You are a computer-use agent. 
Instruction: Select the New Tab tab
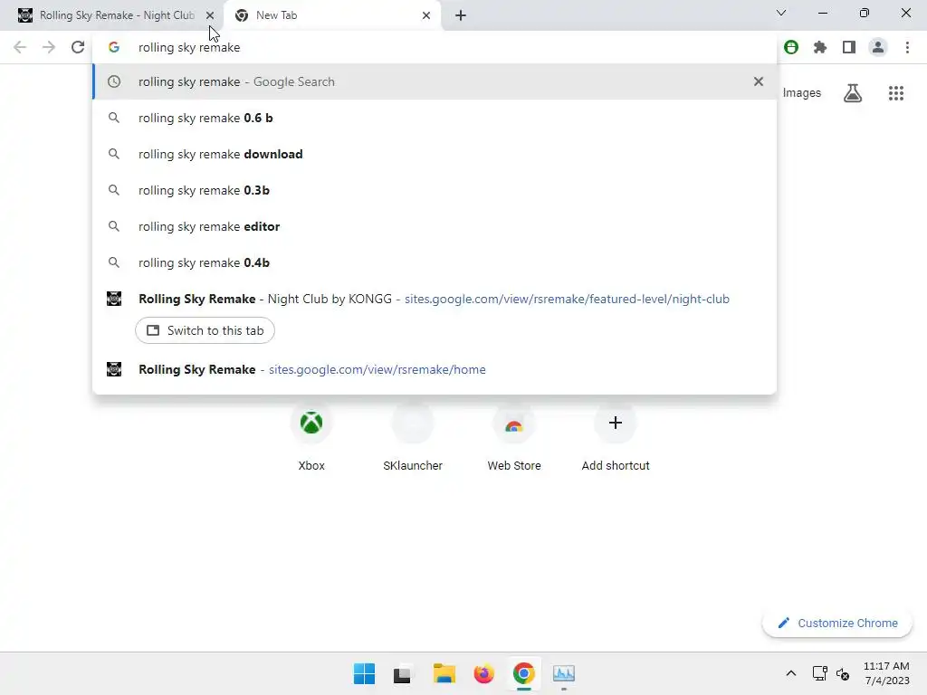pyautogui.click(x=331, y=15)
